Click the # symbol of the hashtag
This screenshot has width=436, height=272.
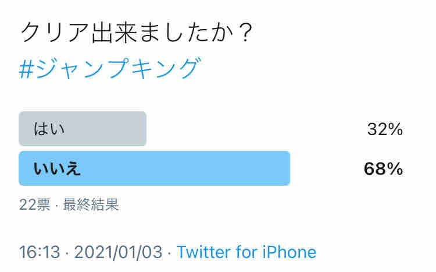click(27, 70)
